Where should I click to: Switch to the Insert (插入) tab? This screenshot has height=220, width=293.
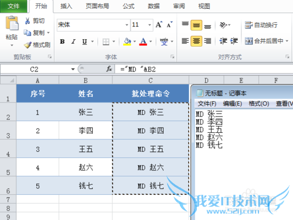tap(66, 6)
